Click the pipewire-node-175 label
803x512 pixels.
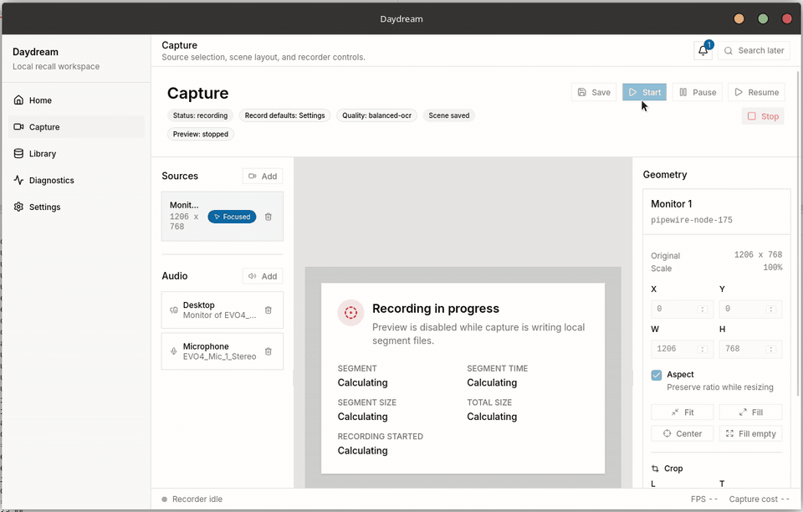tap(692, 220)
